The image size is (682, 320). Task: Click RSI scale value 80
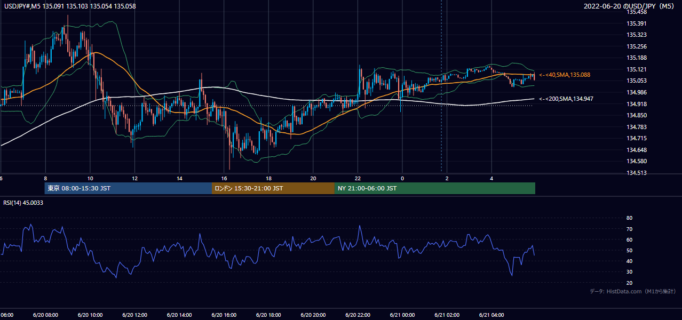(x=630, y=218)
